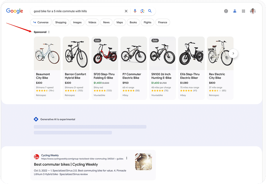Open the three-dot menu beside Sponsored
Viewport: 266px width, 184px height.
point(49,32)
